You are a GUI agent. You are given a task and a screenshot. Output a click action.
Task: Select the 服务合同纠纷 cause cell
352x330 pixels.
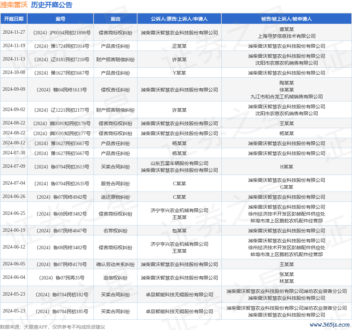tap(115, 184)
